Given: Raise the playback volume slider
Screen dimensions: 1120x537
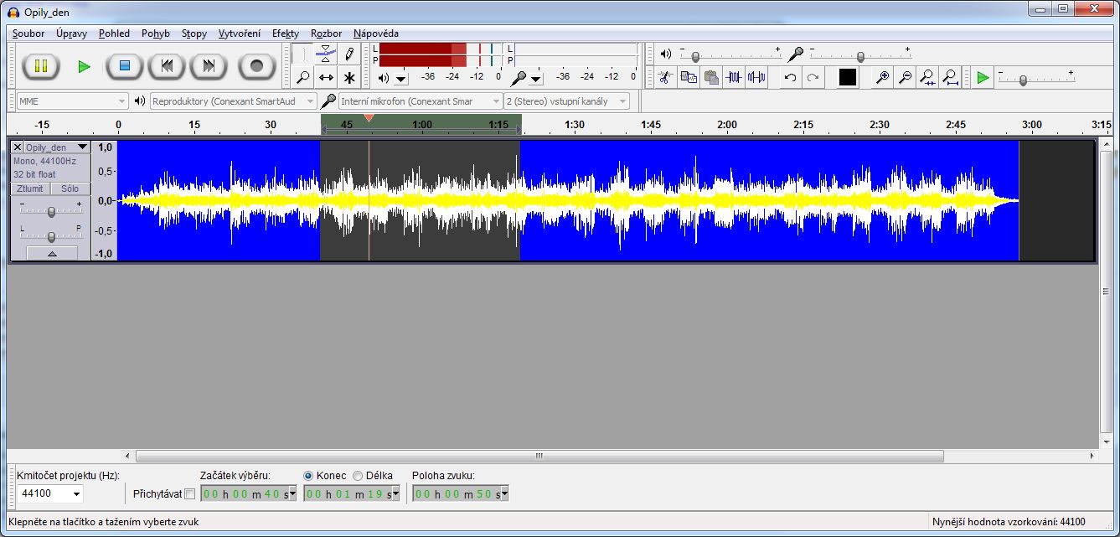Looking at the screenshot, I should click(695, 55).
